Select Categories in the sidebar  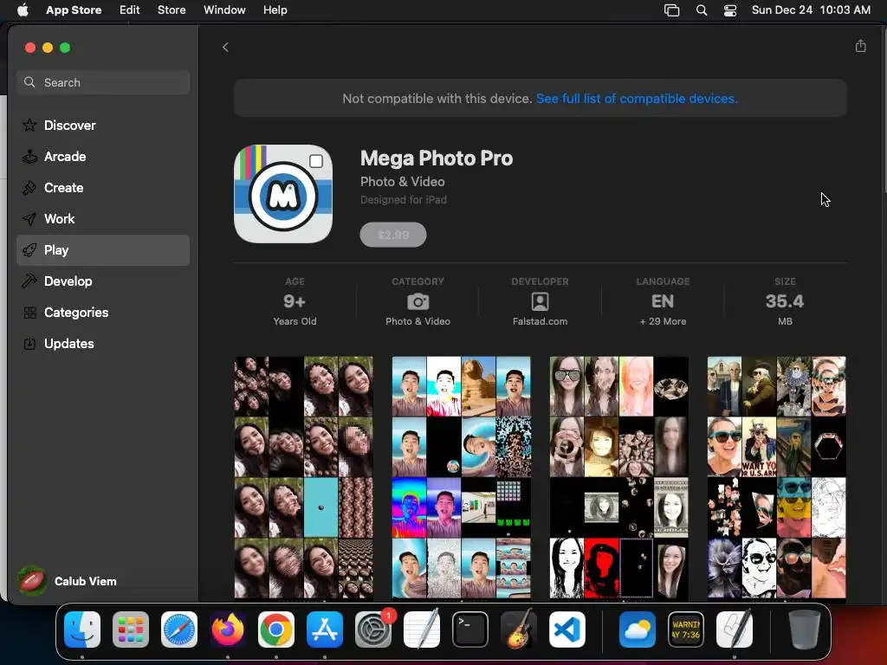point(103,312)
